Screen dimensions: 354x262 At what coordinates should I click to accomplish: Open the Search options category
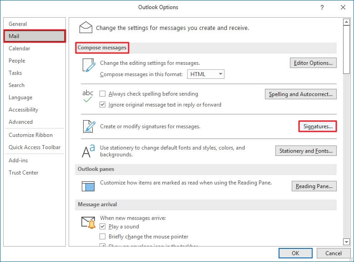[x=35, y=85]
